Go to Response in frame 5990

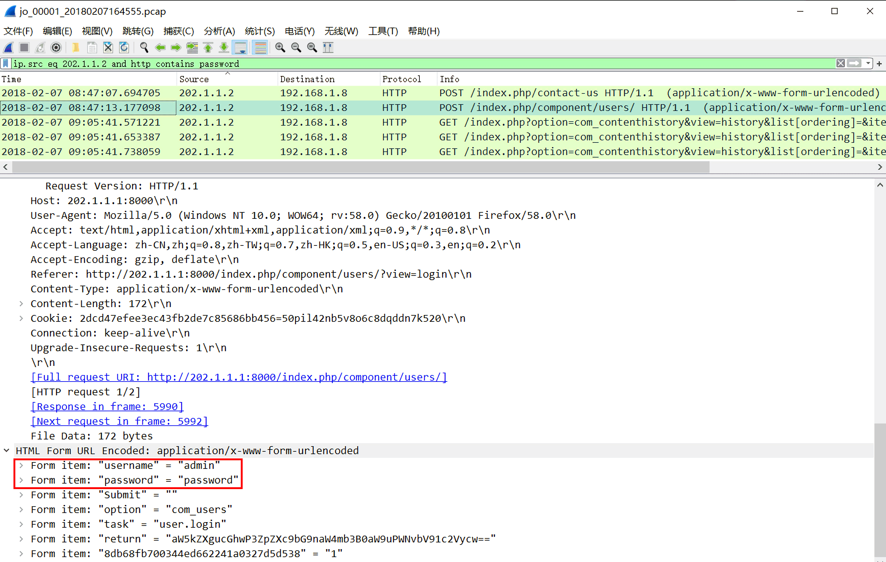coord(107,407)
